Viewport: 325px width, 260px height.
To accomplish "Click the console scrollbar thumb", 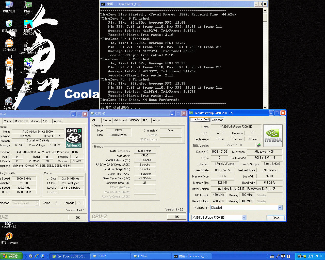I will click(x=265, y=17).
